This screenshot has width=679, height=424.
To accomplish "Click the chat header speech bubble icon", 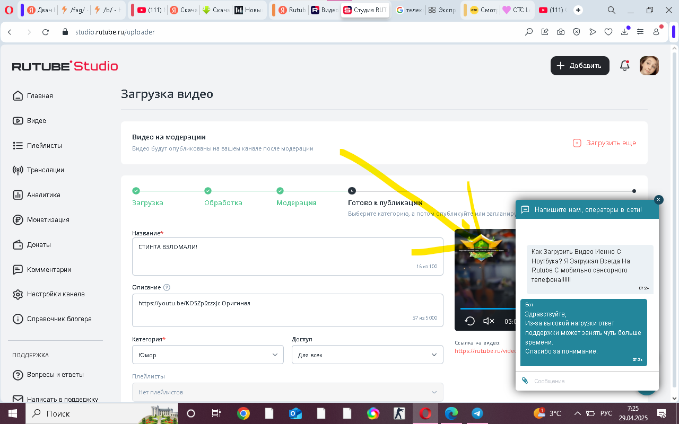I will click(x=526, y=209).
